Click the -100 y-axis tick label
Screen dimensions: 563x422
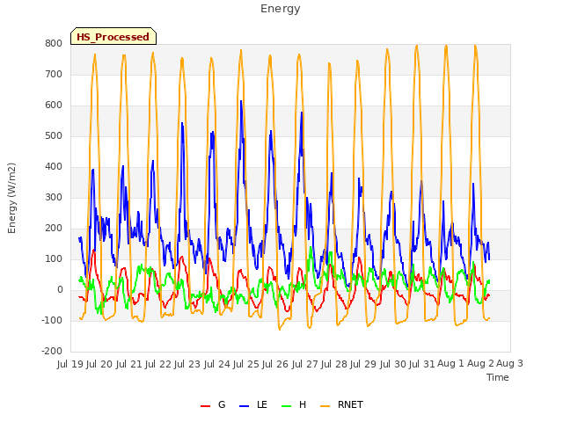(52, 320)
